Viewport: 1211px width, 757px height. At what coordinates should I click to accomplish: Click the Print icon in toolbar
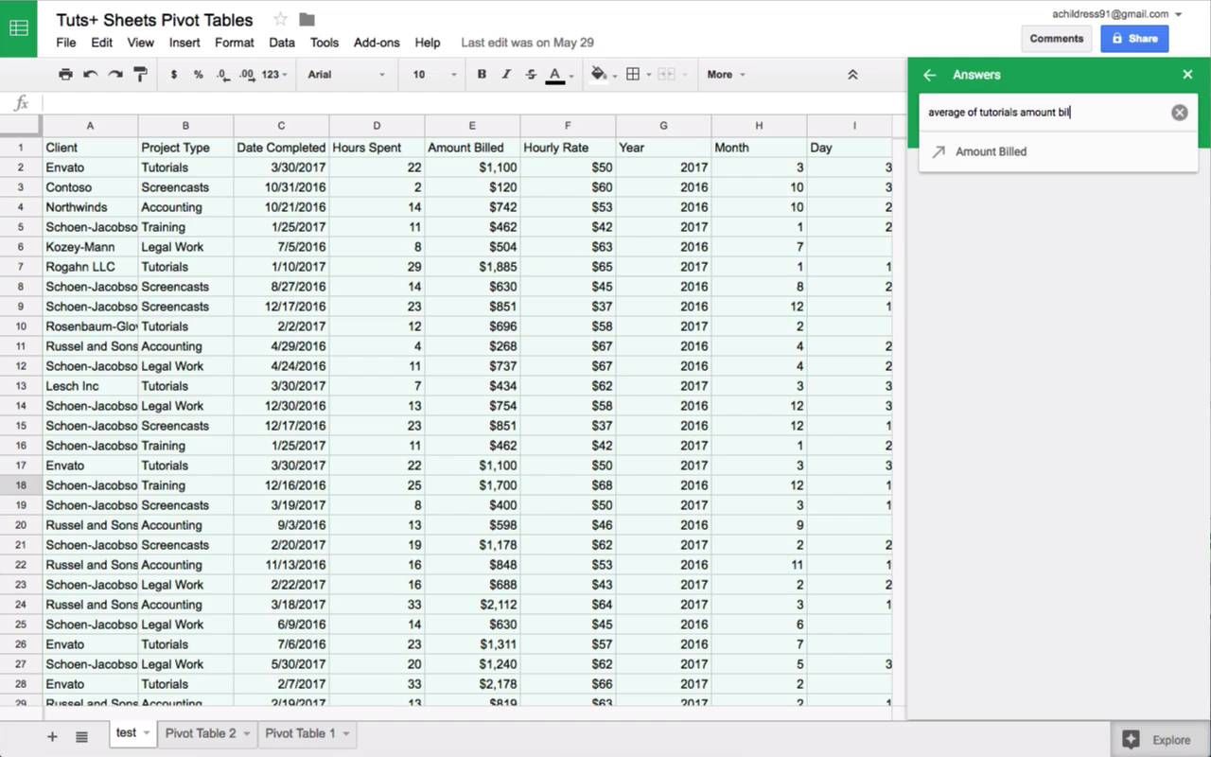(65, 74)
